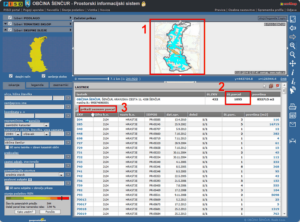This screenshot has width=300, height=222.
Task: Show full map extent icon
Action: 293,19
